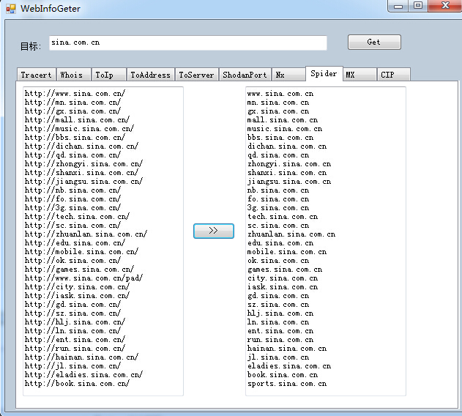Select URL http://hainan.sina.com.cn/ in left list
The image size is (462, 416).
click(x=81, y=357)
